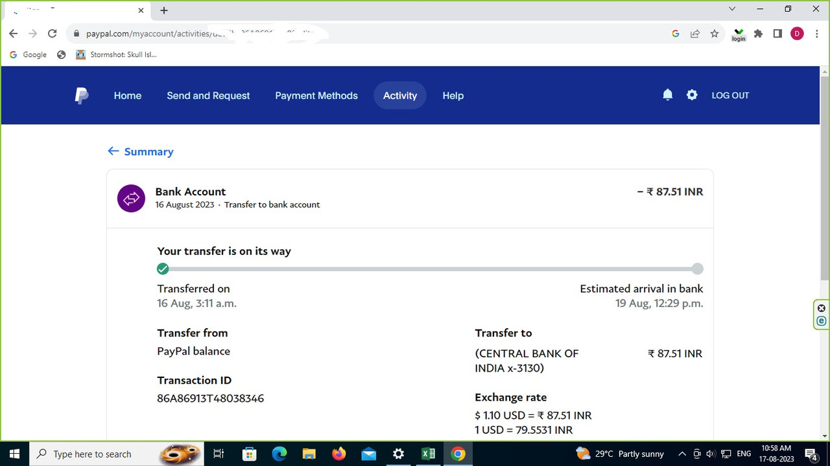The width and height of the screenshot is (830, 466).
Task: Click Chrome taskbar icon
Action: (458, 454)
